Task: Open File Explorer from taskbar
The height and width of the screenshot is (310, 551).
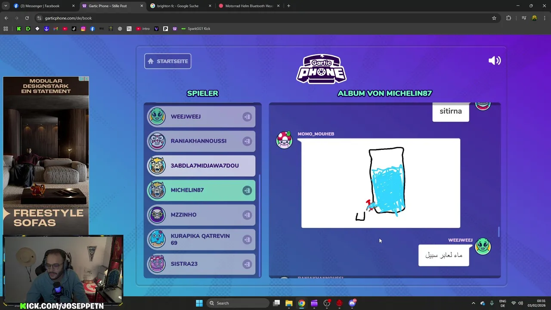Action: (x=289, y=303)
